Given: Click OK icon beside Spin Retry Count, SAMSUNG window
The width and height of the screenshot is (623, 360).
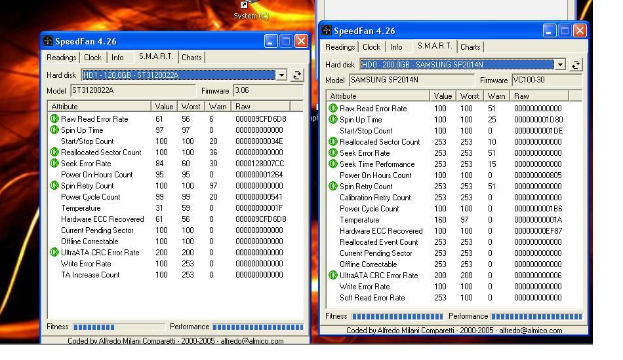Looking at the screenshot, I should coord(333,186).
